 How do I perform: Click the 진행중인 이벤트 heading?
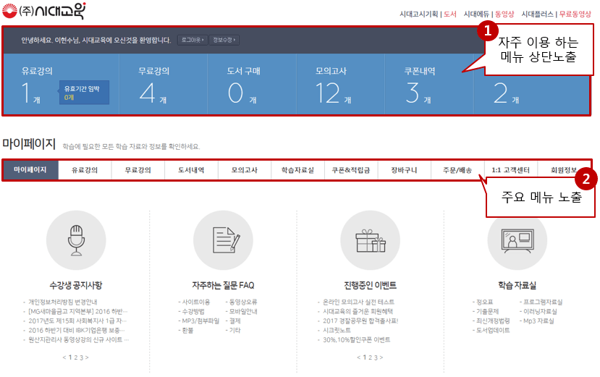(x=370, y=285)
